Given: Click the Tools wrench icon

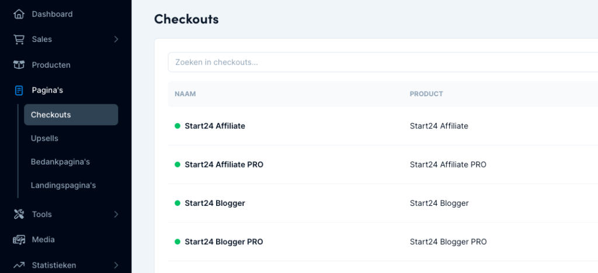Looking at the screenshot, I should 19,215.
